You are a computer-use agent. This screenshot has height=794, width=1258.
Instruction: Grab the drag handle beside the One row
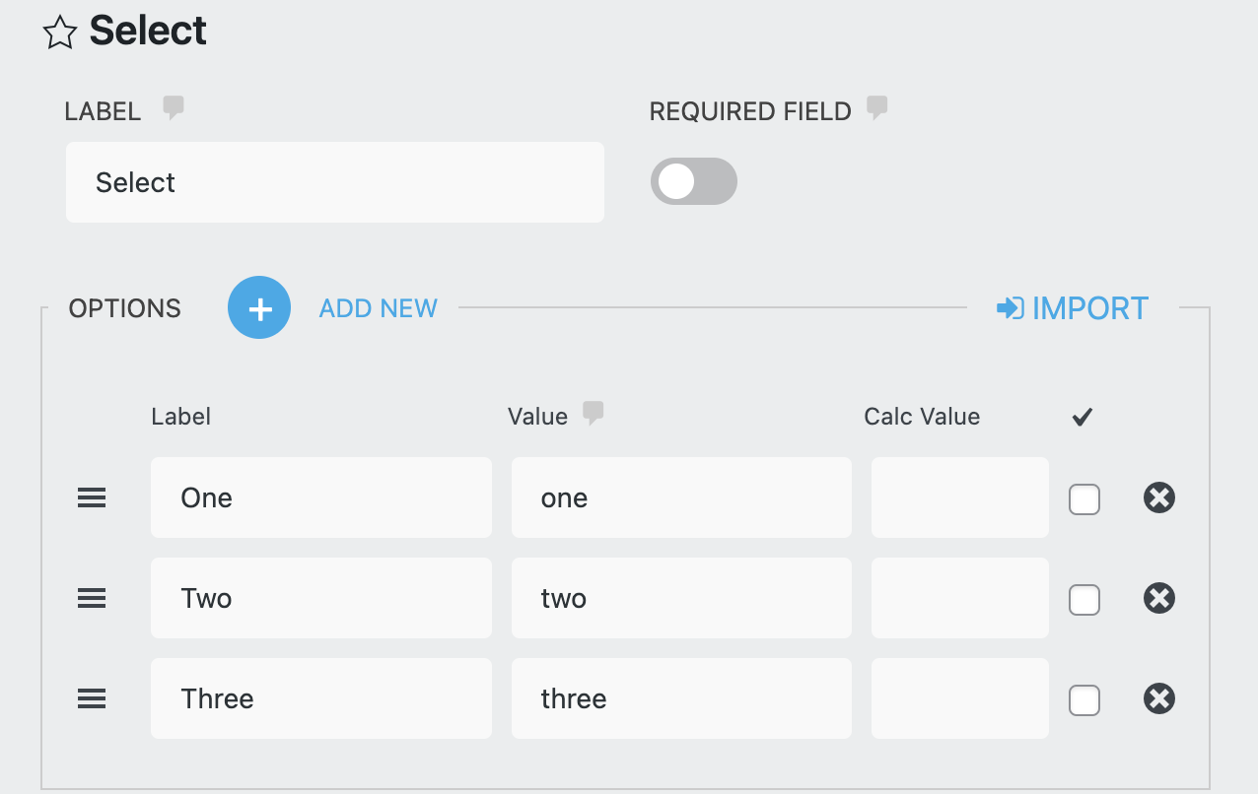[x=91, y=497]
